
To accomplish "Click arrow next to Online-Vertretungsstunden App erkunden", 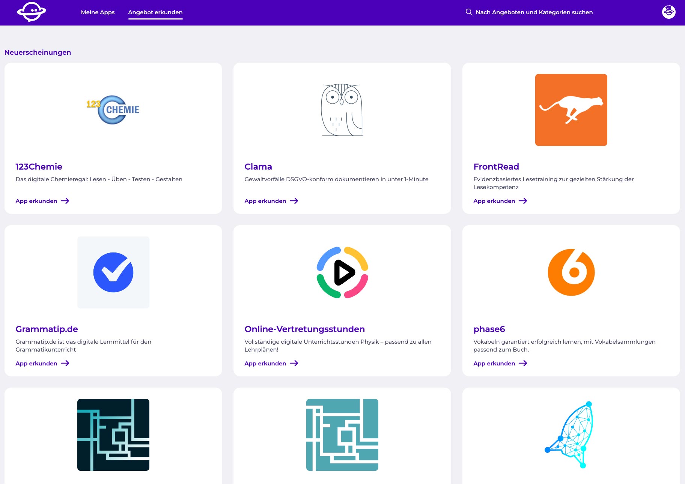I will click(x=294, y=363).
